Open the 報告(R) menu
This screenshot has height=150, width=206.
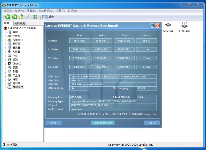click(31, 11)
